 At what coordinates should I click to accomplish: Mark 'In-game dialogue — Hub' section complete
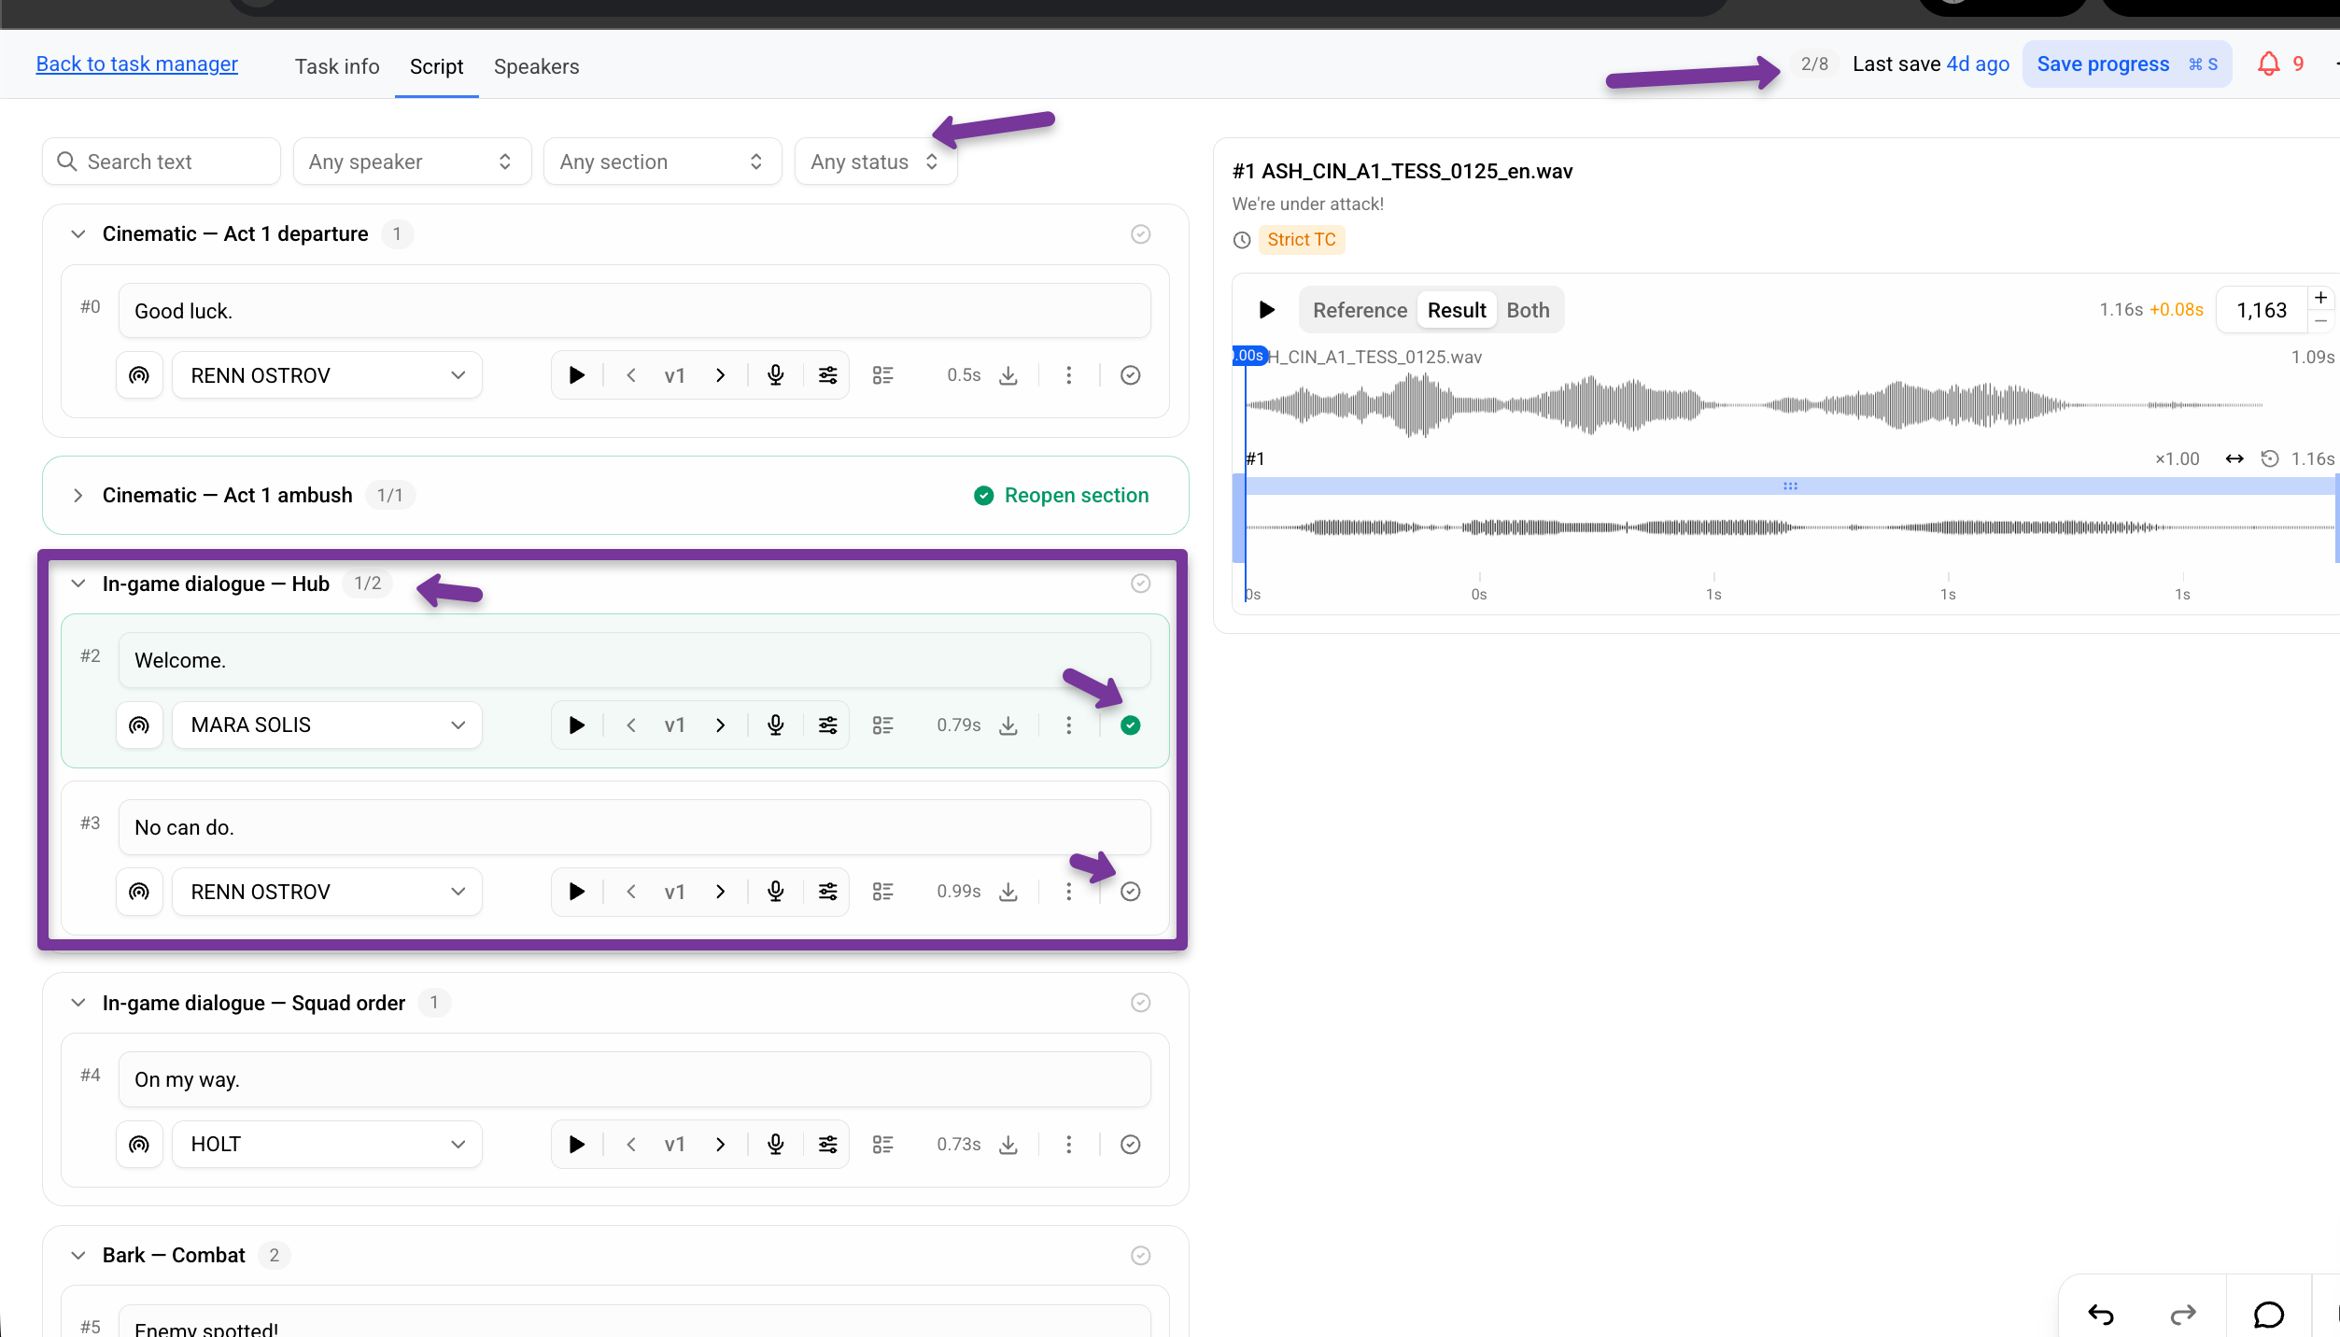point(1140,584)
